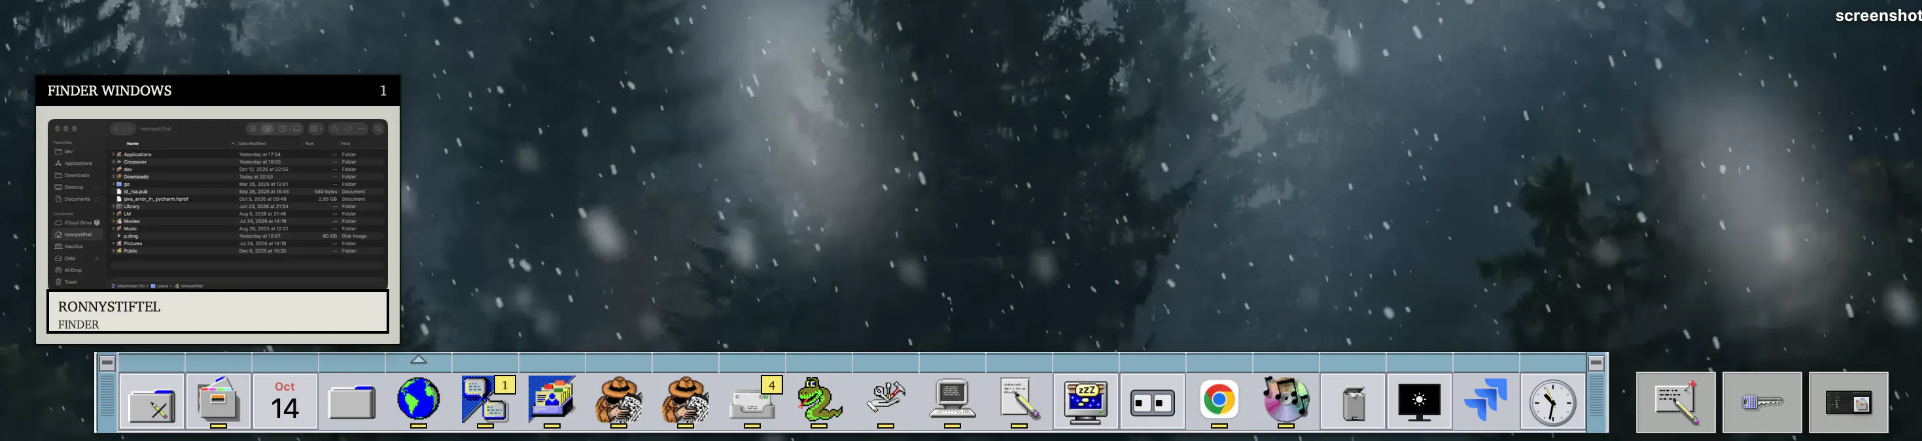The height and width of the screenshot is (441, 1922).
Task: Click the pinned note with pencil button
Action: point(1676,402)
